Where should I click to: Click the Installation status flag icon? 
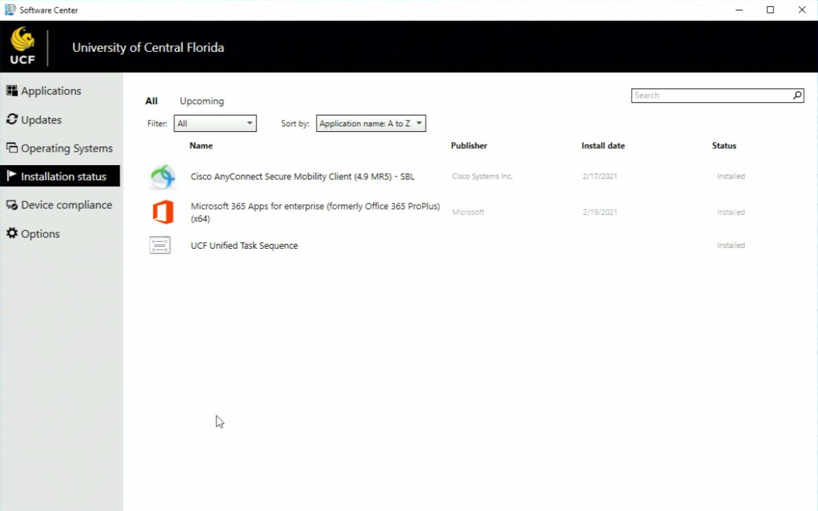point(11,176)
